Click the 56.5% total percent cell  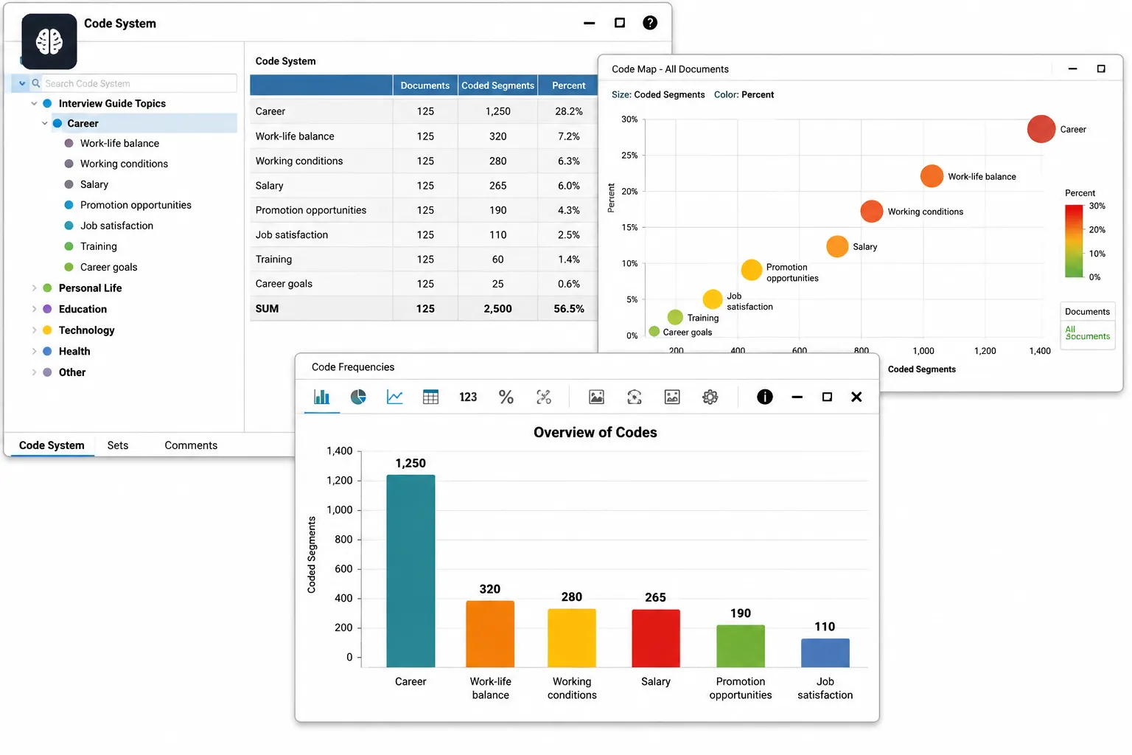click(569, 309)
